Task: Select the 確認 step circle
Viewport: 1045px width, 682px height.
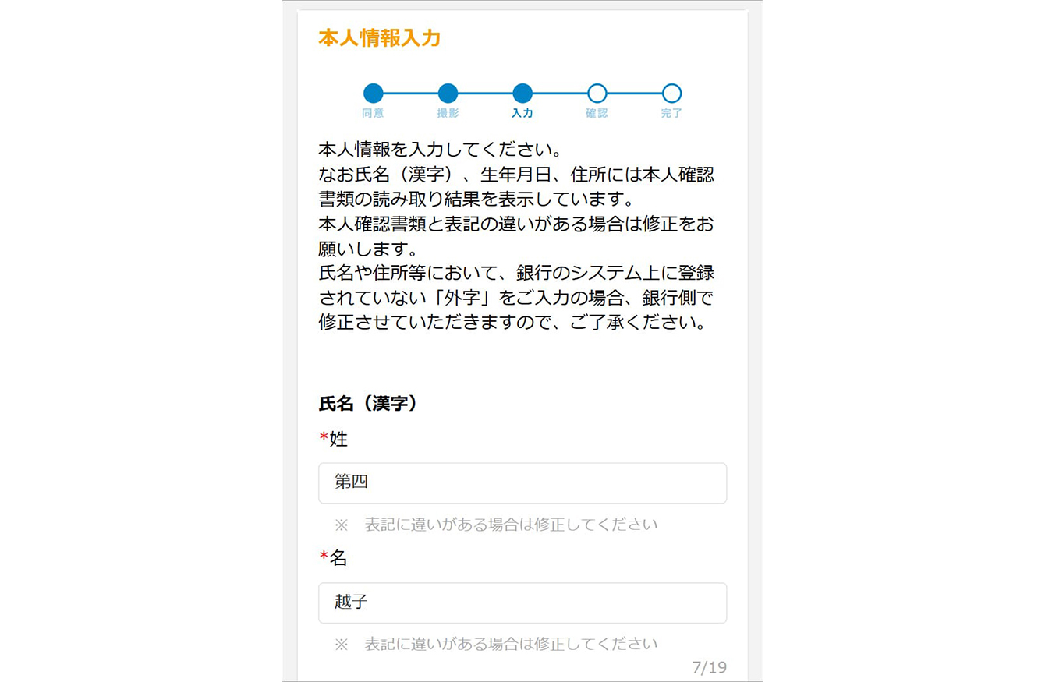Action: pyautogui.click(x=597, y=94)
